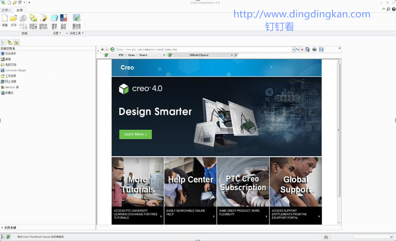Open the Help Center tile

click(x=191, y=191)
